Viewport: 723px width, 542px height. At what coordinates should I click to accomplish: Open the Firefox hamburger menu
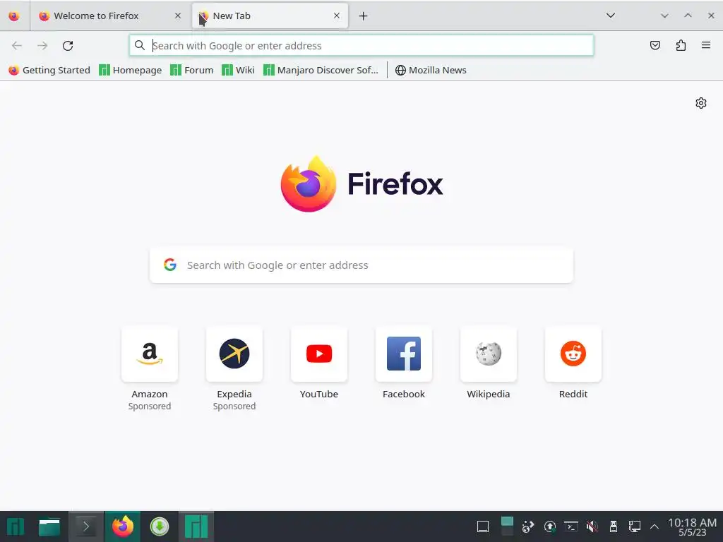[x=706, y=45]
